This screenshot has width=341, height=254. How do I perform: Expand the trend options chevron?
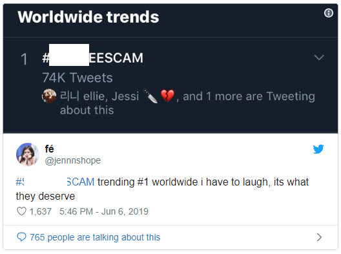pyautogui.click(x=319, y=58)
